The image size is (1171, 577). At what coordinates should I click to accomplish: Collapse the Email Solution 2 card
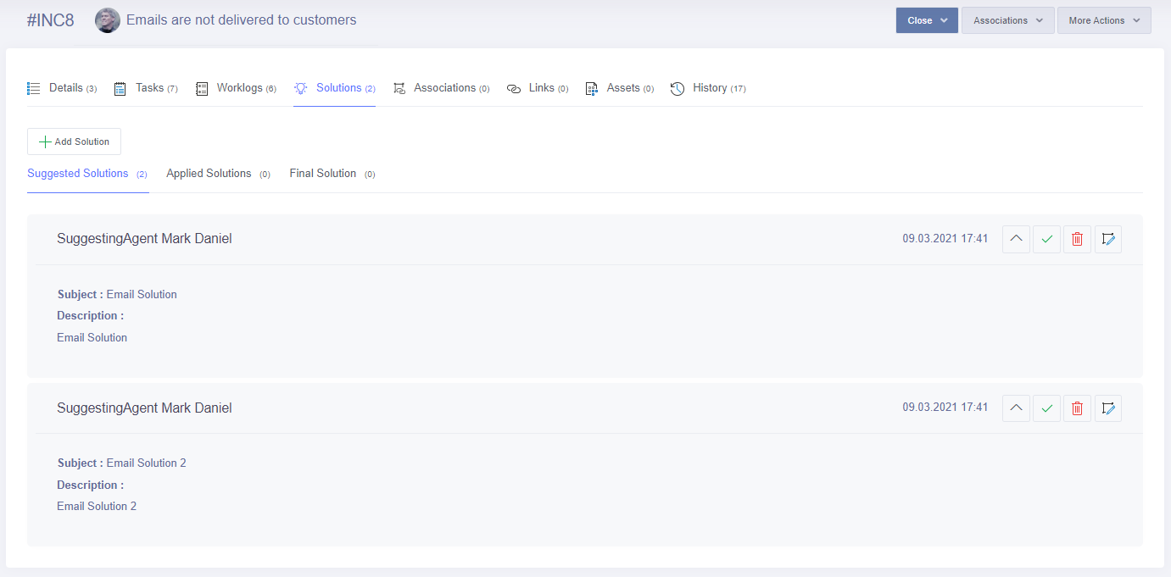[1016, 408]
